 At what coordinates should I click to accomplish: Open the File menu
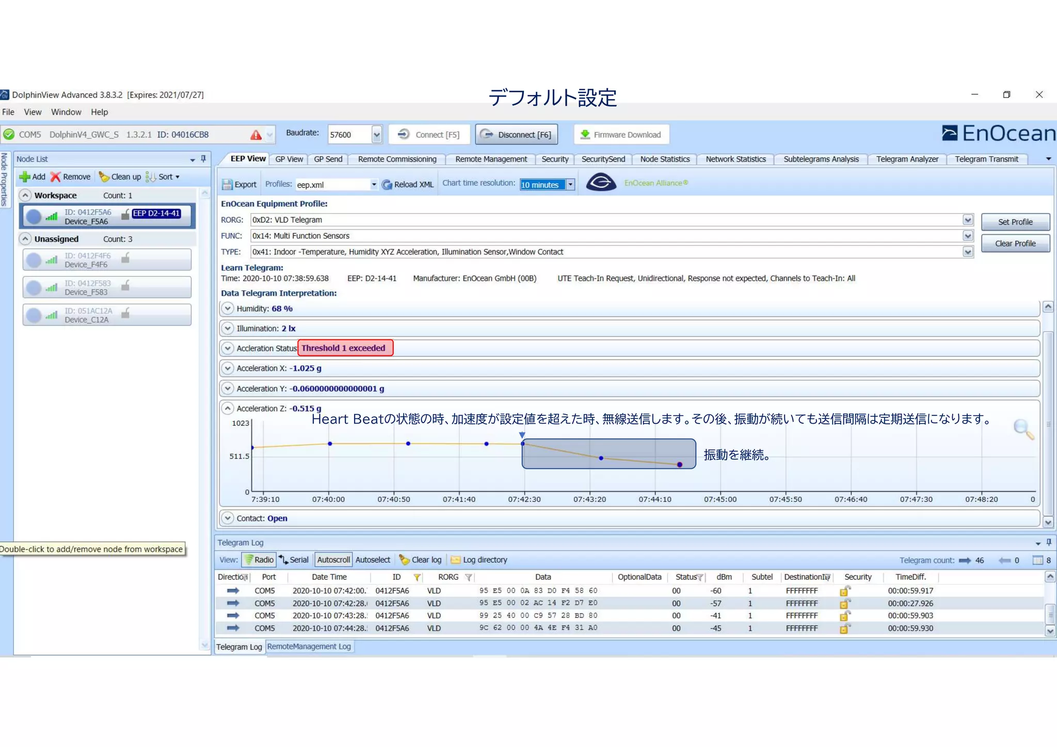coord(8,112)
